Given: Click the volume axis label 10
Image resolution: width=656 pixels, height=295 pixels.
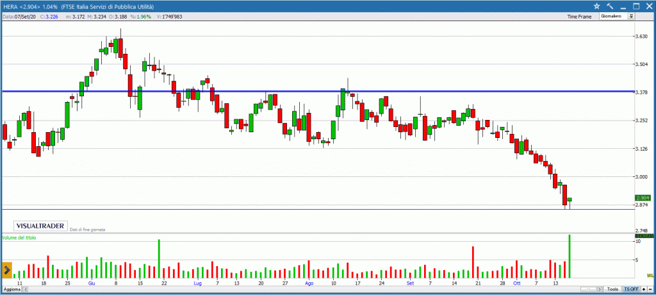Looking at the screenshot, I should coord(638,242).
